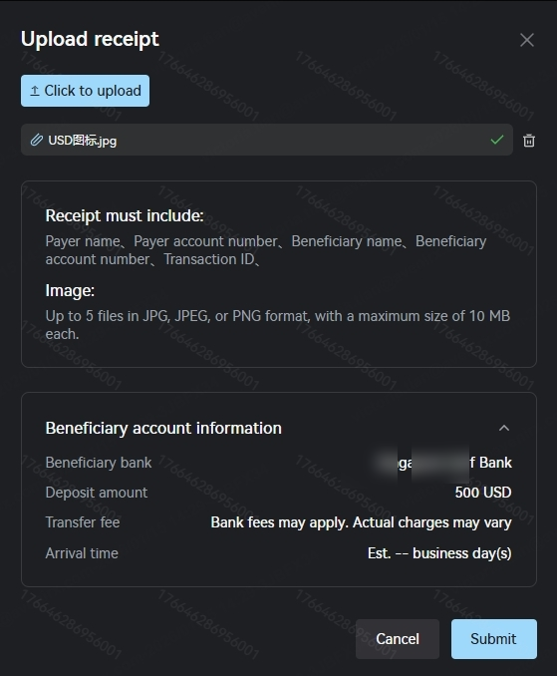Collapse the Beneficiary account information section
The height and width of the screenshot is (676, 557).
503,428
